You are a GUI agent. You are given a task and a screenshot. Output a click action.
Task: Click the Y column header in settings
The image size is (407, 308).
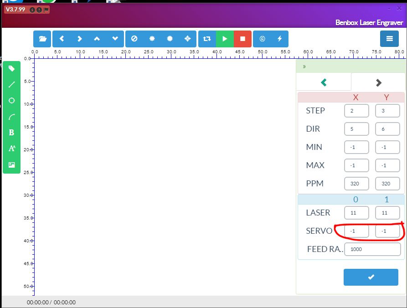[x=386, y=98]
